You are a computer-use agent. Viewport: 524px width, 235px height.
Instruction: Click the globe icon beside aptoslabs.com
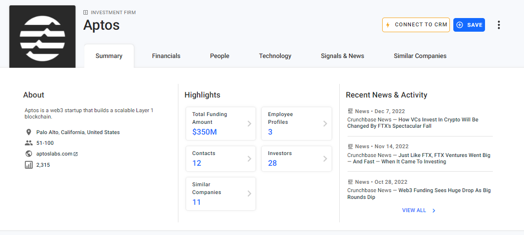click(x=28, y=154)
